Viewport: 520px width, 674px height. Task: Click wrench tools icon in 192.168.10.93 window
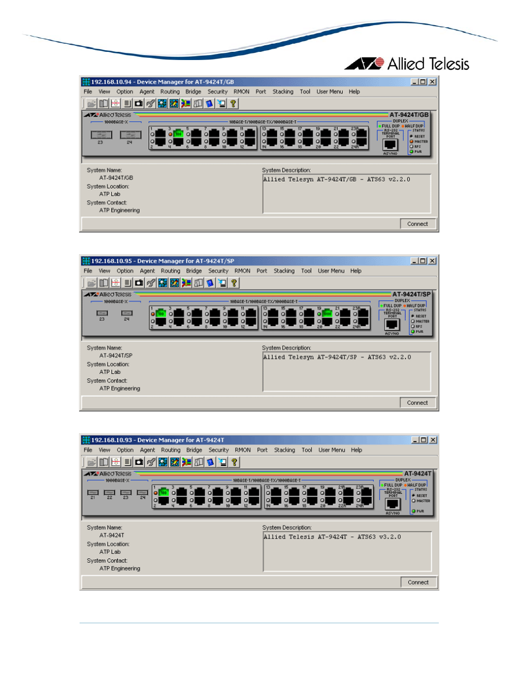(152, 462)
